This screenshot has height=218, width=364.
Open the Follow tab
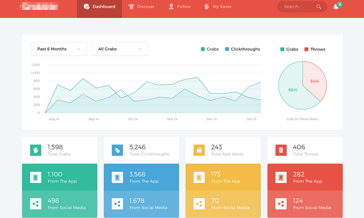pos(180,6)
